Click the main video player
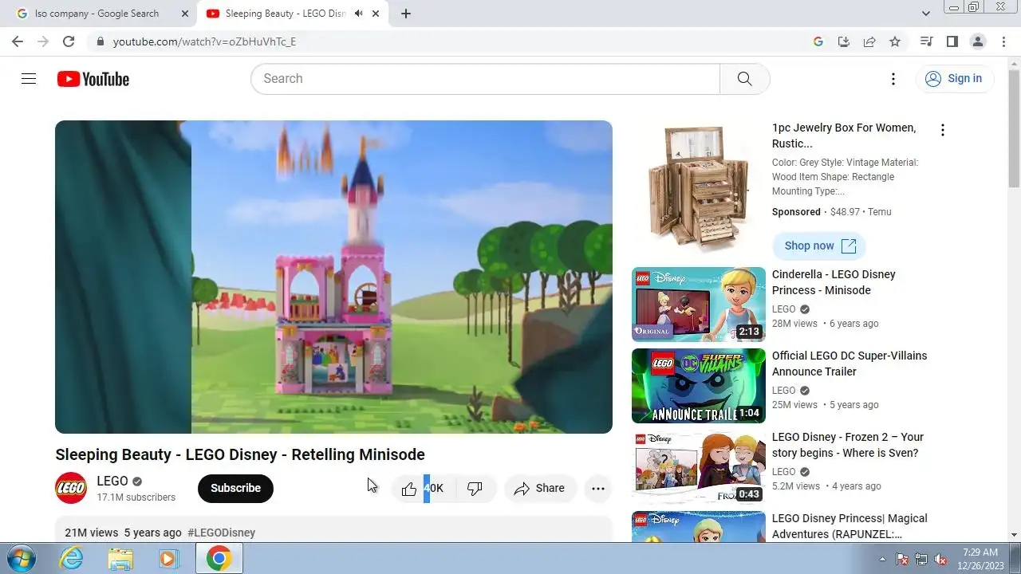 tap(333, 277)
